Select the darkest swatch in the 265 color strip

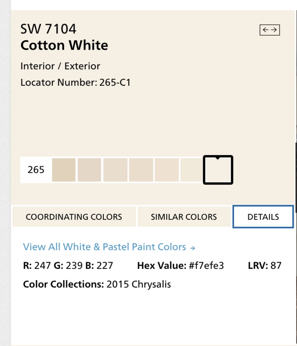(63, 170)
